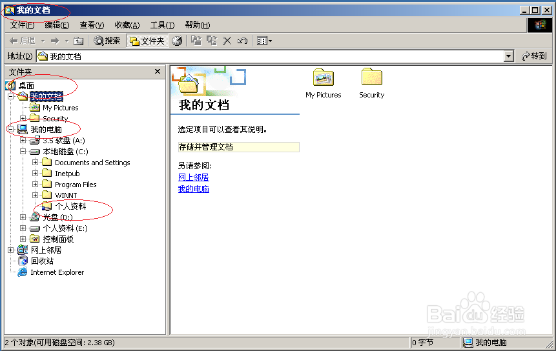Expand the 光盘 (D:) node

point(23,217)
